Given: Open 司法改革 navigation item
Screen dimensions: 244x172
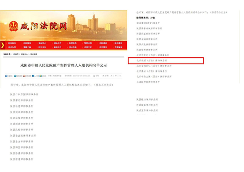Looking at the screenshot, I should 73,47.
